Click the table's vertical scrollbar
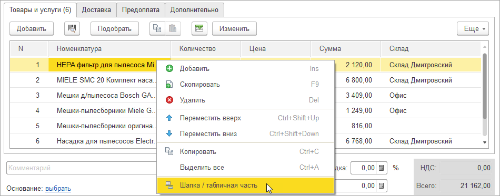The width and height of the screenshot is (500, 196). coord(485,94)
